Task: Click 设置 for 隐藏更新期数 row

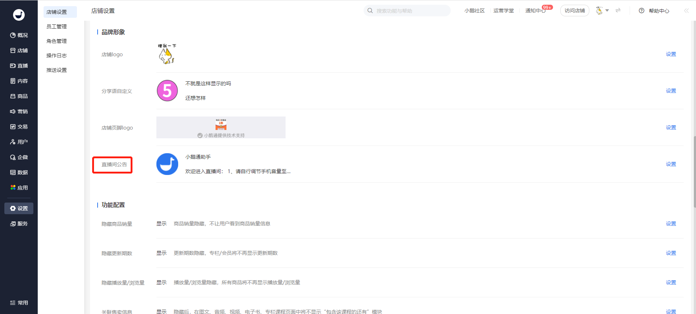Action: coord(671,253)
